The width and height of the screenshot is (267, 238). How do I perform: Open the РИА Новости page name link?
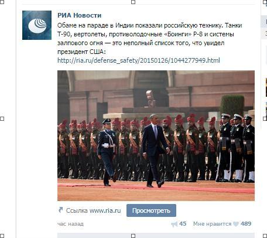pos(80,15)
